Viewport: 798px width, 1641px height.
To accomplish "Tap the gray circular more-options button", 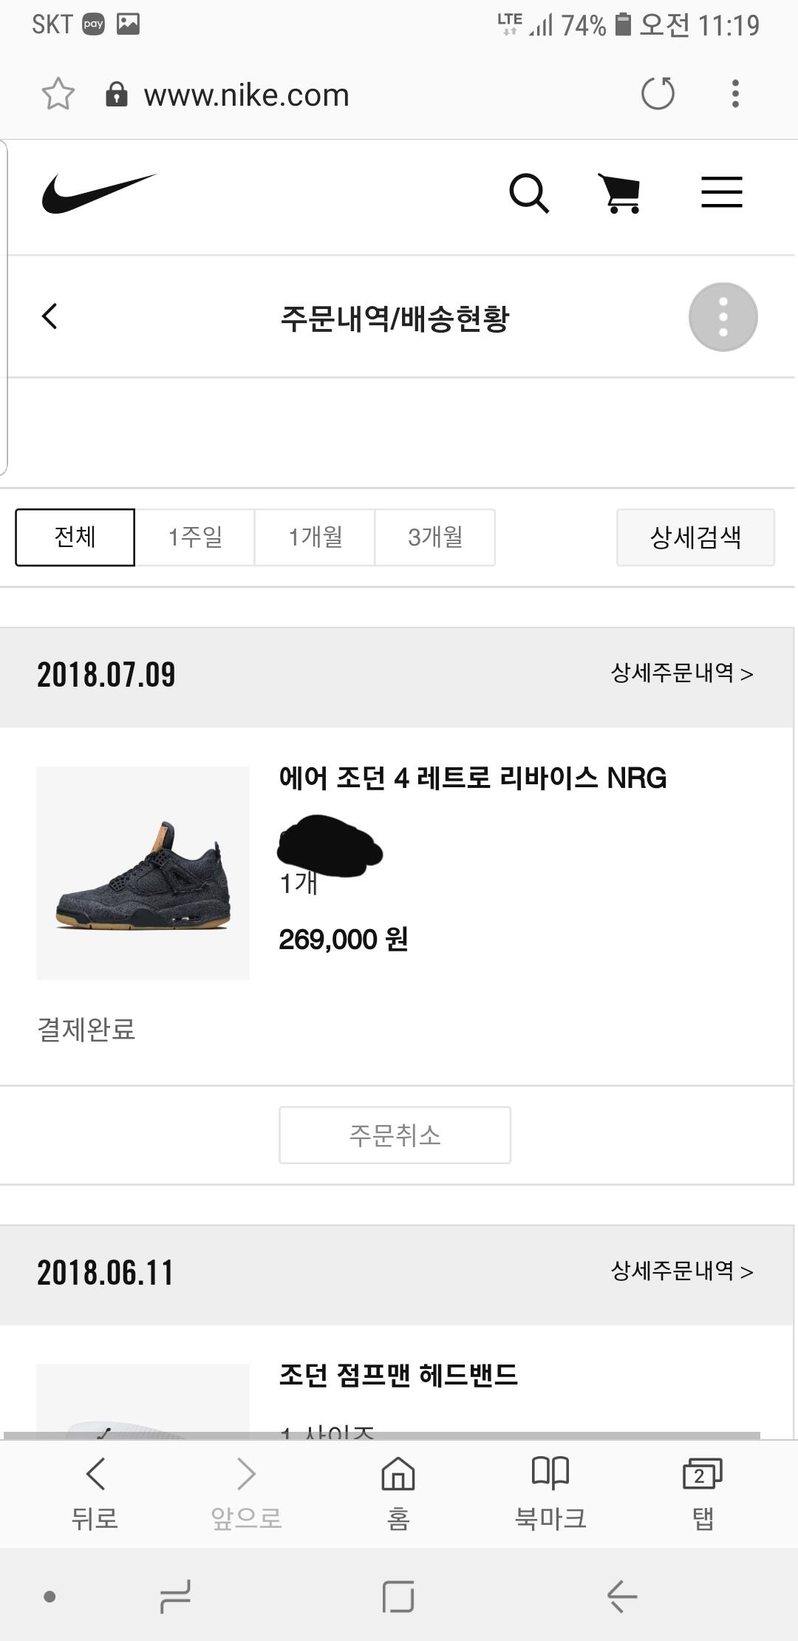I will point(723,317).
